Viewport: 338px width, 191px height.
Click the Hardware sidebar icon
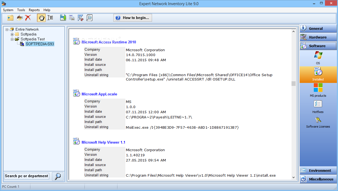point(304,37)
